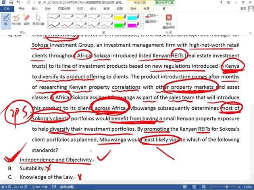This screenshot has height=190, width=254.
Task: Open the Pens (笔) ink tools tab
Action: [x=164, y=9]
